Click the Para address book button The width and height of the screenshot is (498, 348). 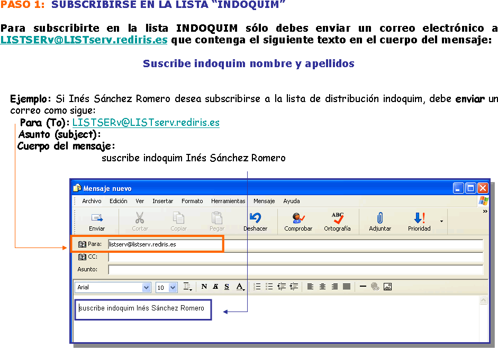[x=89, y=244]
